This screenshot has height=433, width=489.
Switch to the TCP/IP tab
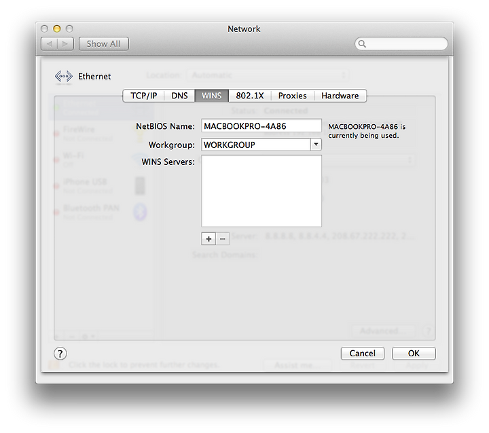144,96
